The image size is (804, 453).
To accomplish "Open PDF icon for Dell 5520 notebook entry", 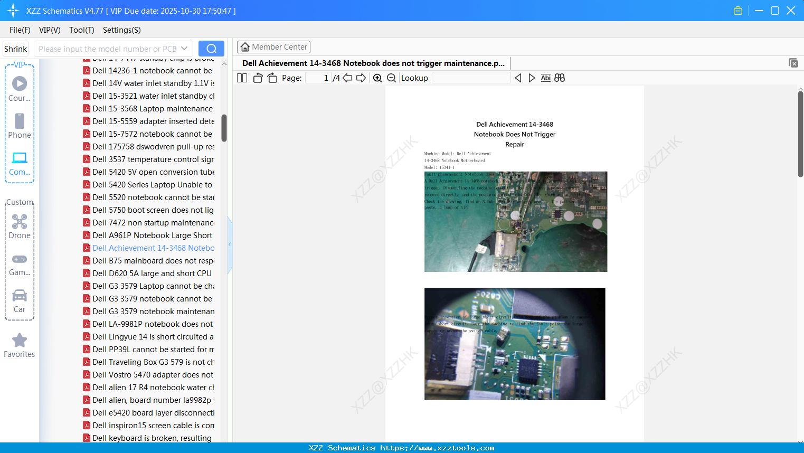I will coord(87,197).
